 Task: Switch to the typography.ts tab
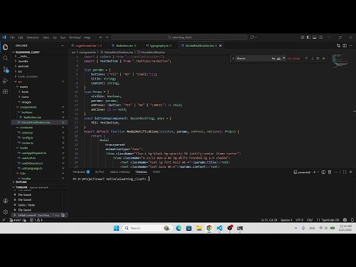click(x=159, y=46)
